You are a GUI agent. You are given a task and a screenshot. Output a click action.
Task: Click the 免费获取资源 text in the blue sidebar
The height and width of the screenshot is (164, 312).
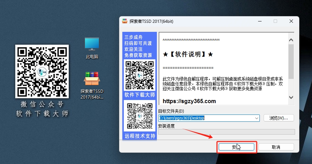coord(138,55)
